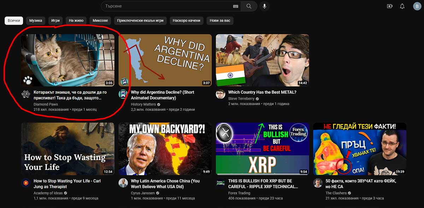Image resolution: width=424 pixels, height=208 pixels.
Task: Open Academy of Ideas channel avatar
Action: click(25, 183)
